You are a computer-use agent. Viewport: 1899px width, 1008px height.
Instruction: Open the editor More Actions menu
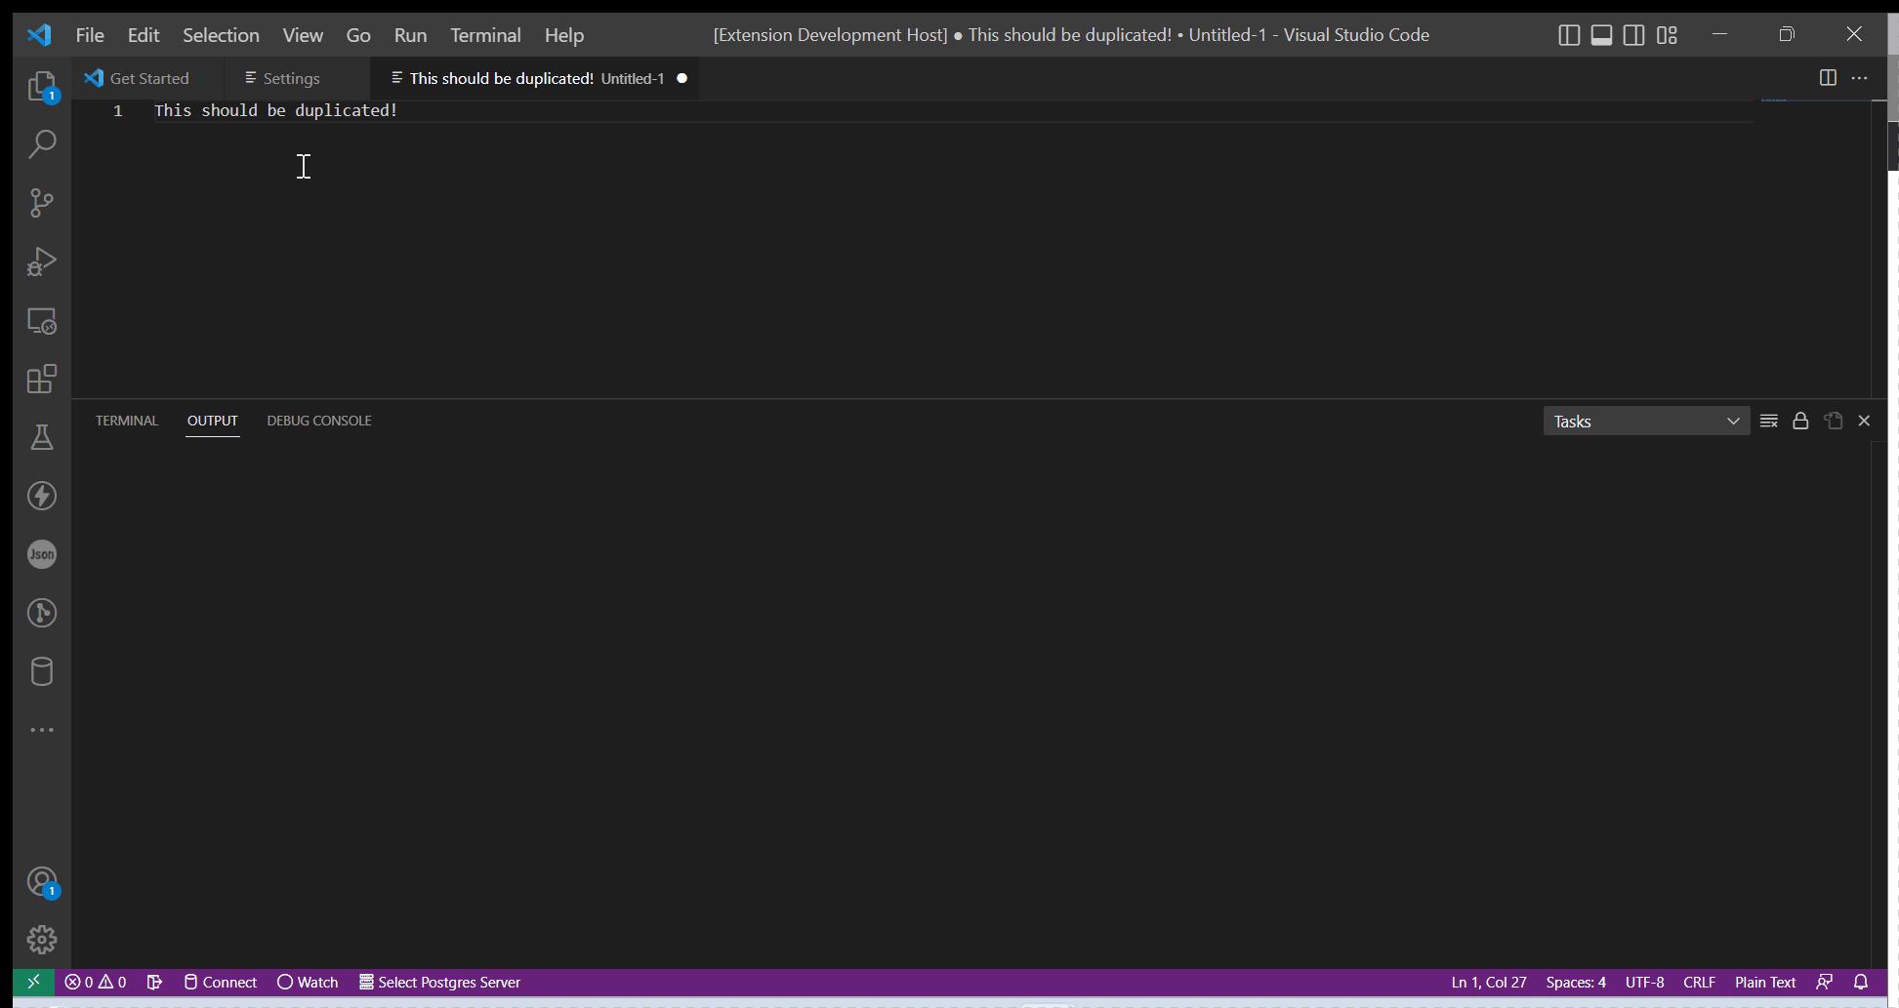tap(1859, 78)
